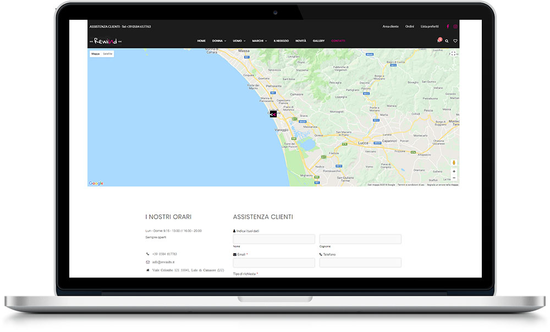This screenshot has width=550, height=332.
Task: Select the Contatti menu item
Action: pyautogui.click(x=338, y=41)
